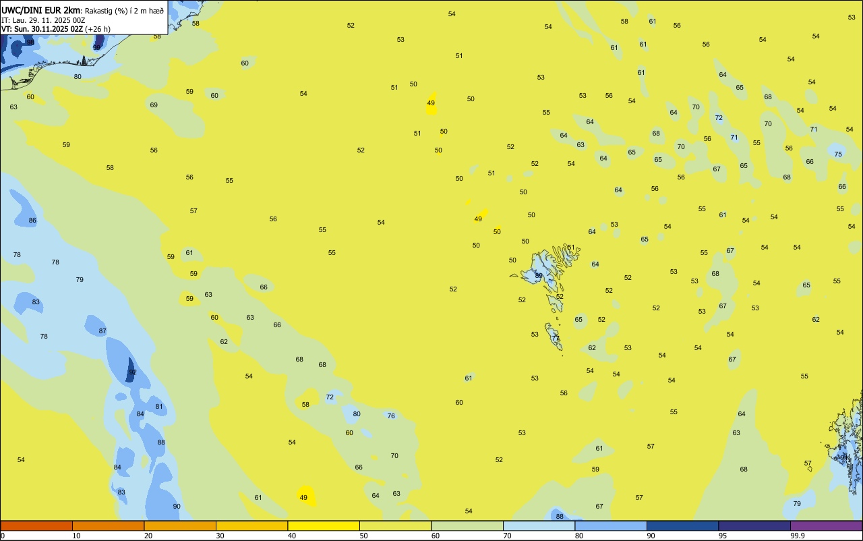Click the 'IT: Lau. 29. 11. 2025 00Z' line
863x541 pixels.
point(43,20)
